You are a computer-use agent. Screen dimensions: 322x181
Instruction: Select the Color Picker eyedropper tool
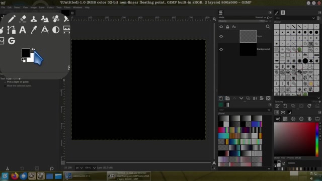coord(34,30)
